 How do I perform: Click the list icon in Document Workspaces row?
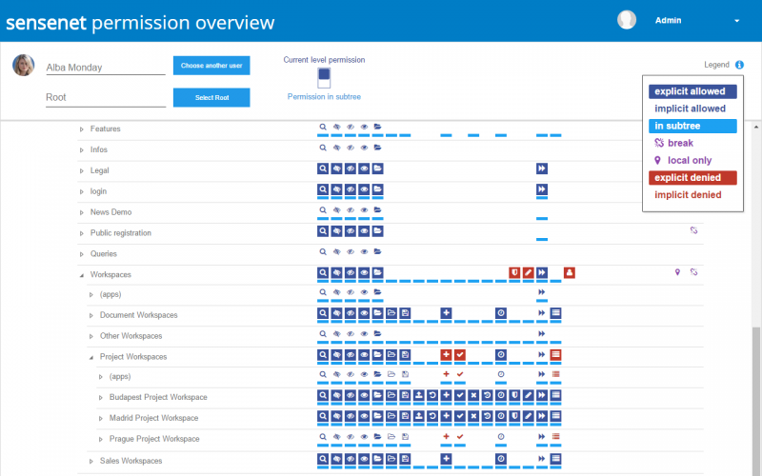pos(555,313)
